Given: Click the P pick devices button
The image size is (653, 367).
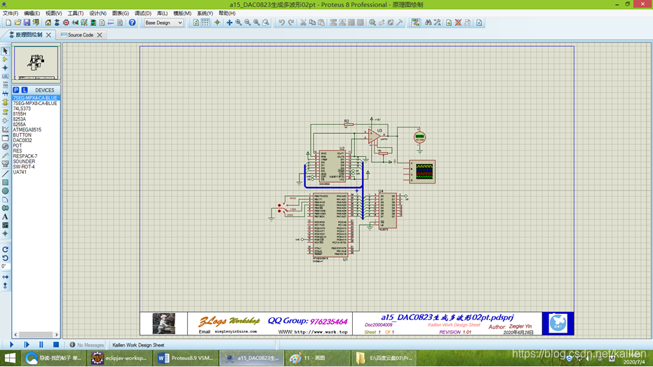Looking at the screenshot, I should pos(16,90).
